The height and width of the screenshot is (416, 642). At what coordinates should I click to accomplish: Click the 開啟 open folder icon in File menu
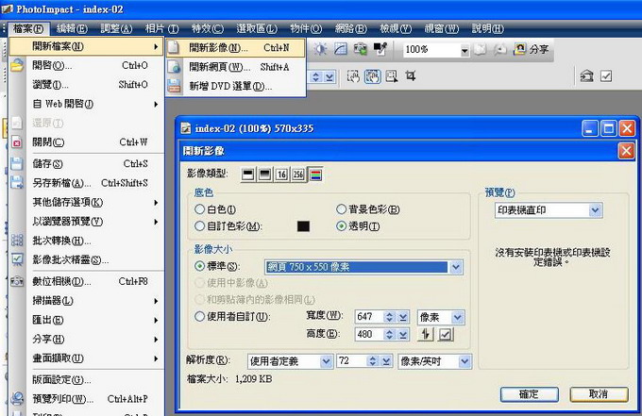pyautogui.click(x=17, y=65)
